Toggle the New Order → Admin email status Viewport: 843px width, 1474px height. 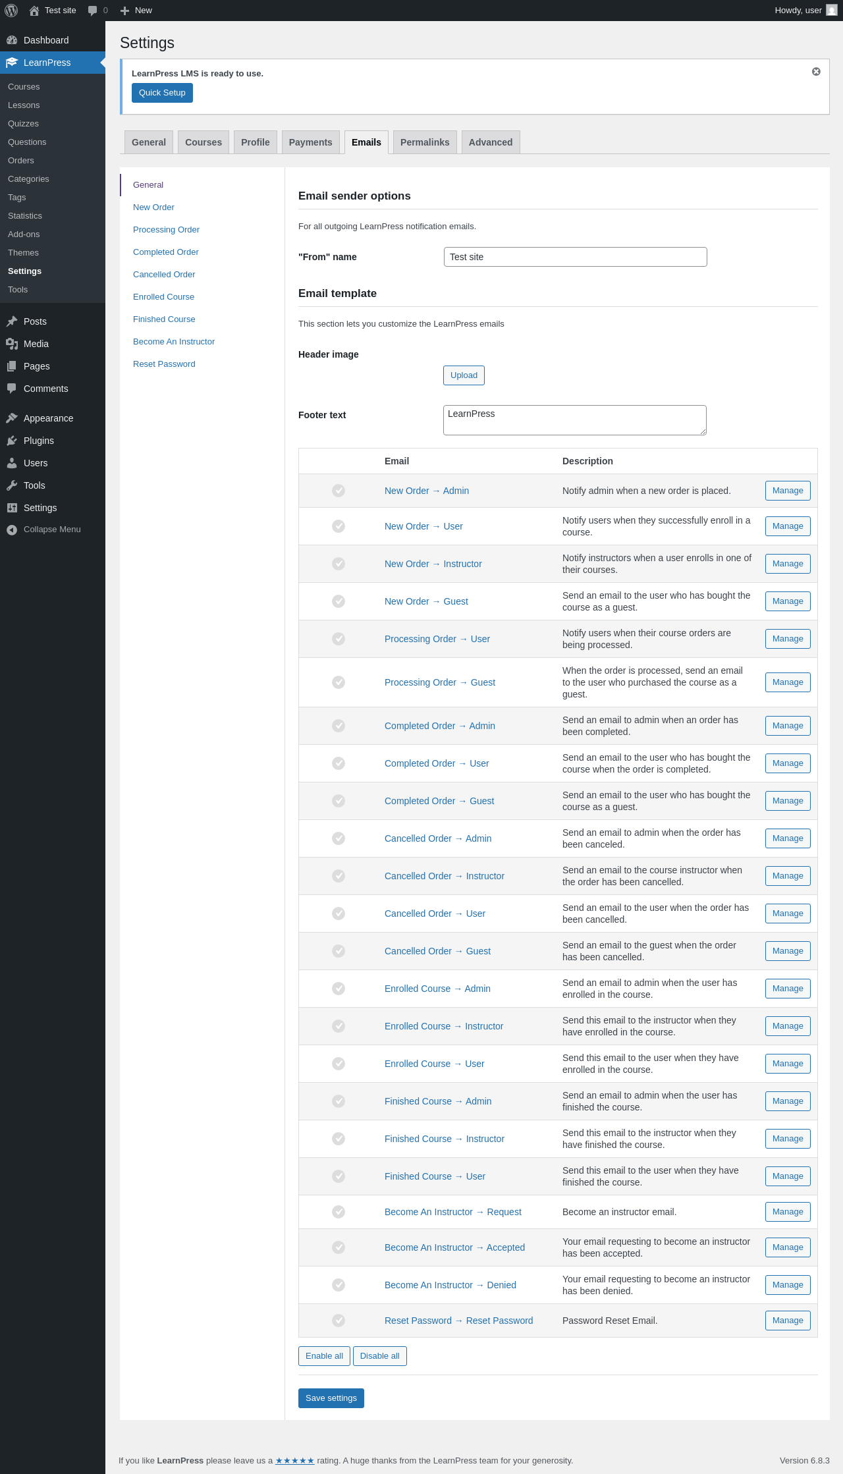point(339,491)
